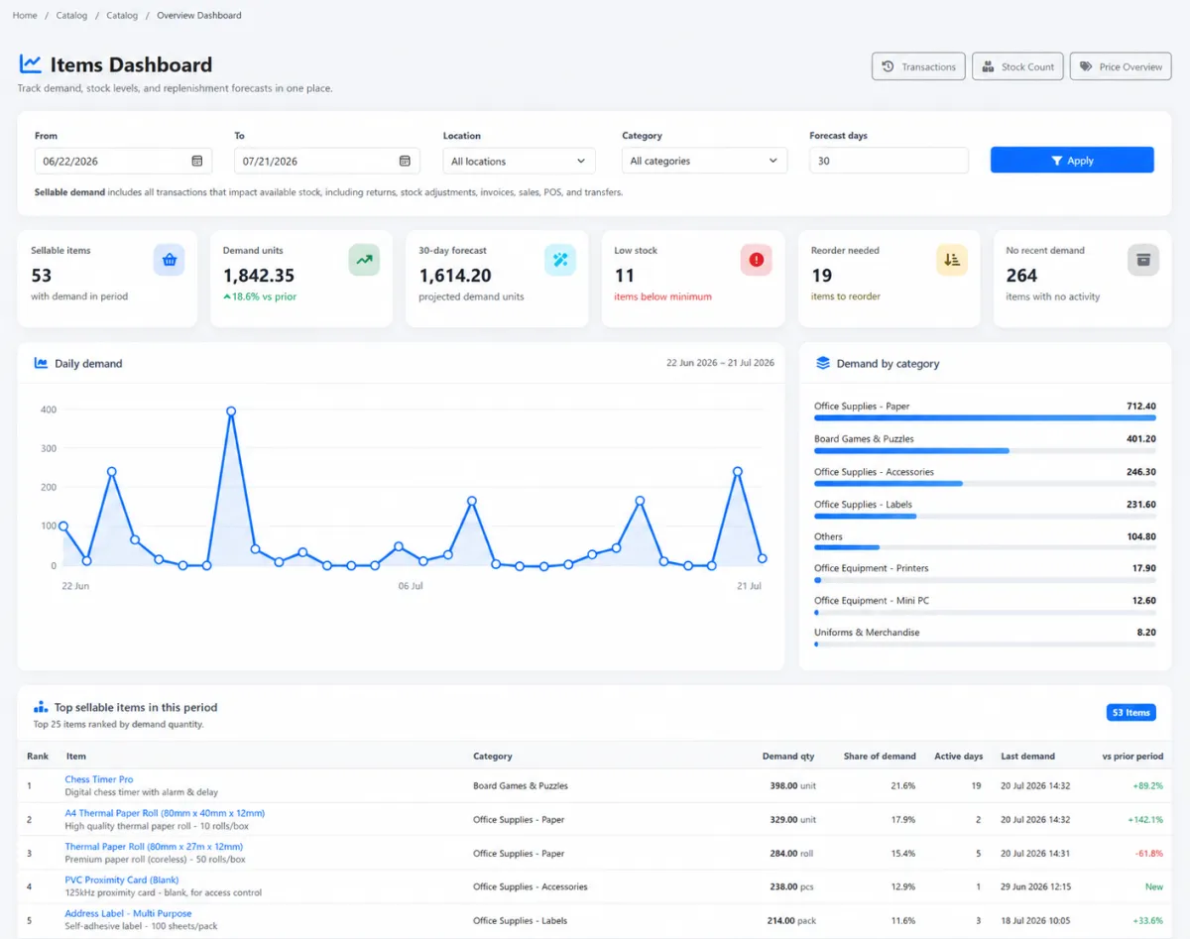Open Thermal Paper Roll 80mm x 27m item
This screenshot has width=1190, height=939.
pos(154,847)
